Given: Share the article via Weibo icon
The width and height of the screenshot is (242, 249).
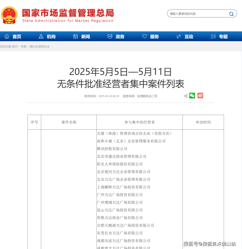Looking at the screenshot, I should (200, 96).
